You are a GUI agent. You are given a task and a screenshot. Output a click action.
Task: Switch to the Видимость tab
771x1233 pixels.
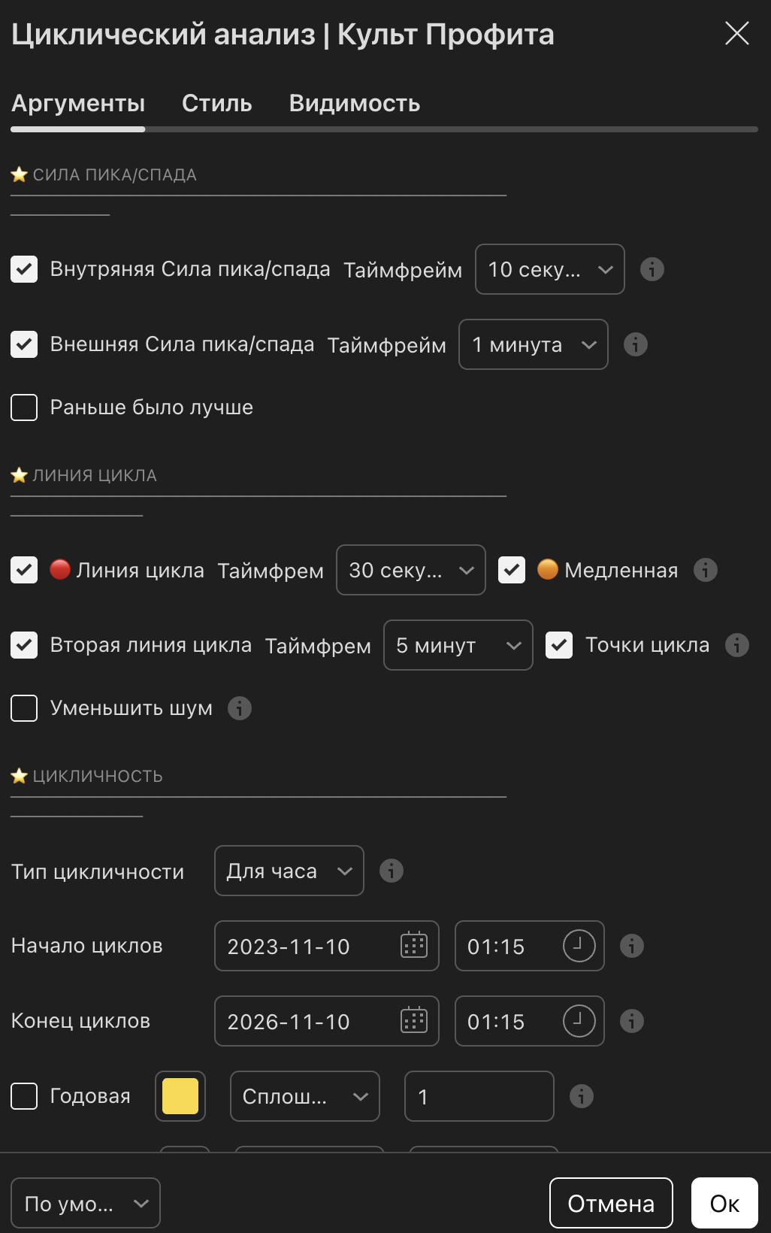(354, 103)
